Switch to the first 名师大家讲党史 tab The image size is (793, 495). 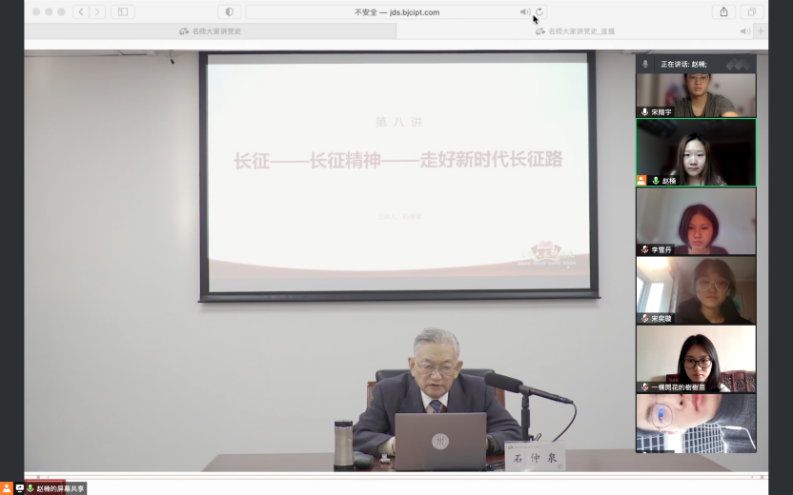[210, 31]
